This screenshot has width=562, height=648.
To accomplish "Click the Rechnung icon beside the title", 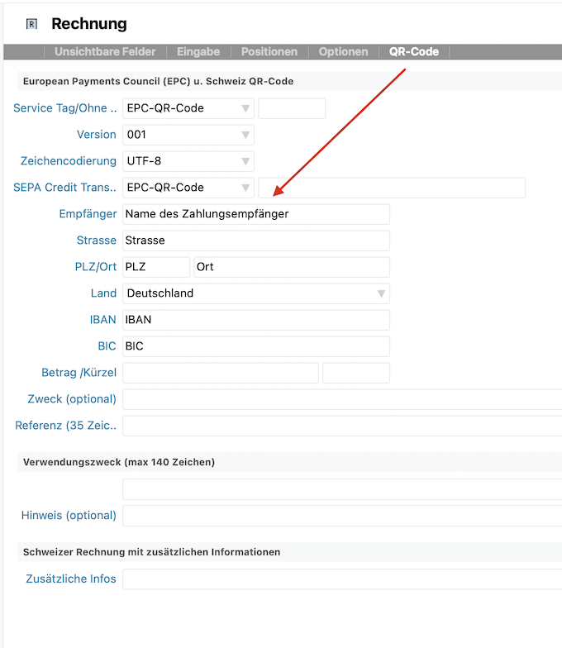I will point(32,25).
